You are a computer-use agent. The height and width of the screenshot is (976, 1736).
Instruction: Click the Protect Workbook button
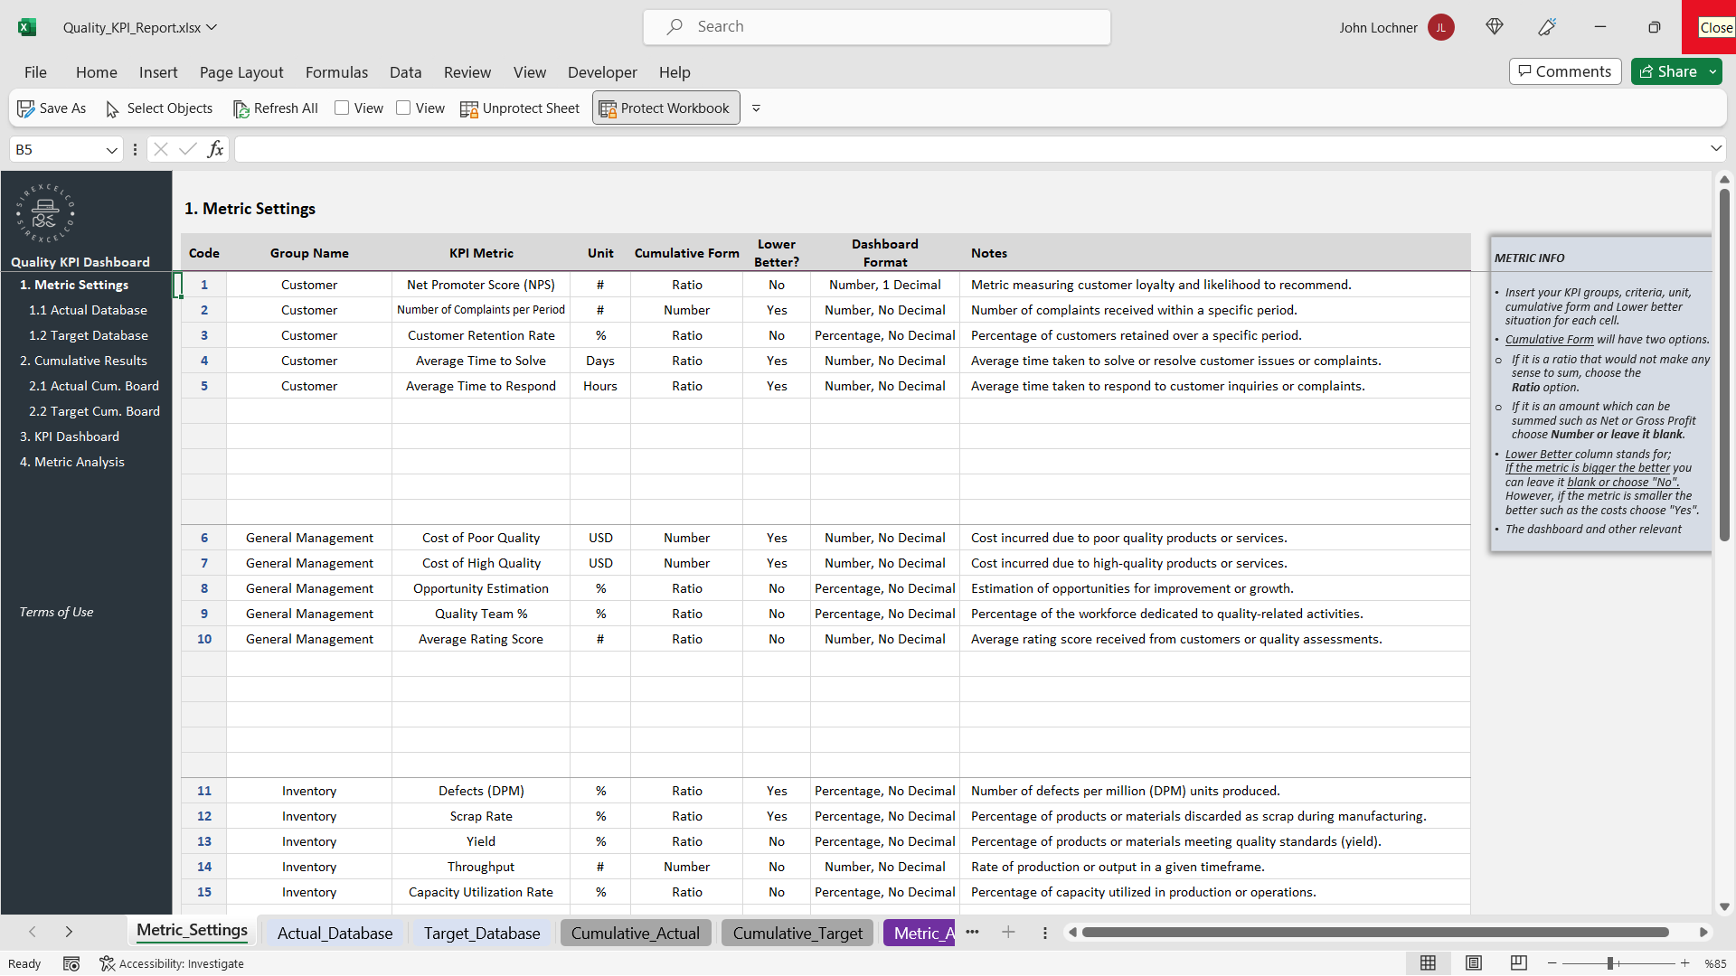tap(665, 108)
